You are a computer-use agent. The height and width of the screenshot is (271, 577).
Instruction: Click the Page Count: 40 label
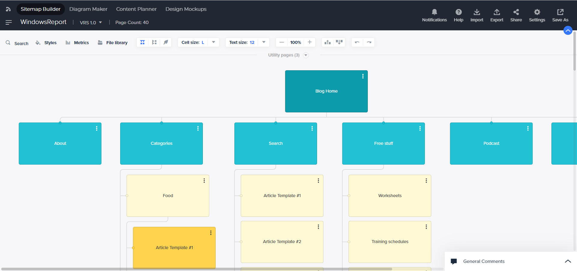point(132,23)
